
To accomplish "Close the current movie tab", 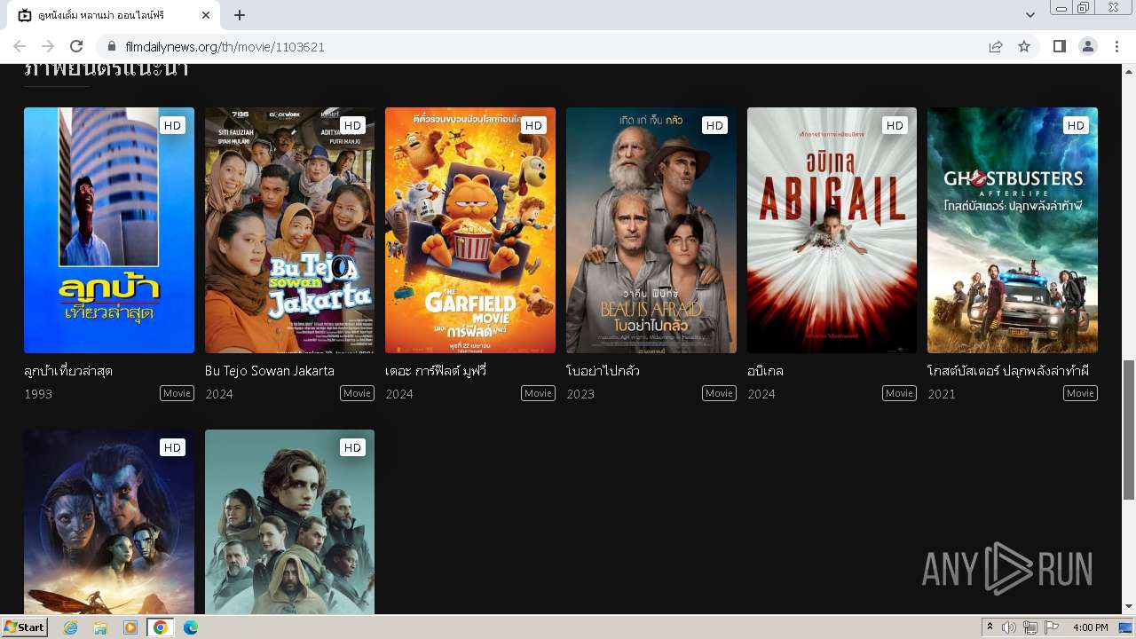I will pyautogui.click(x=206, y=15).
